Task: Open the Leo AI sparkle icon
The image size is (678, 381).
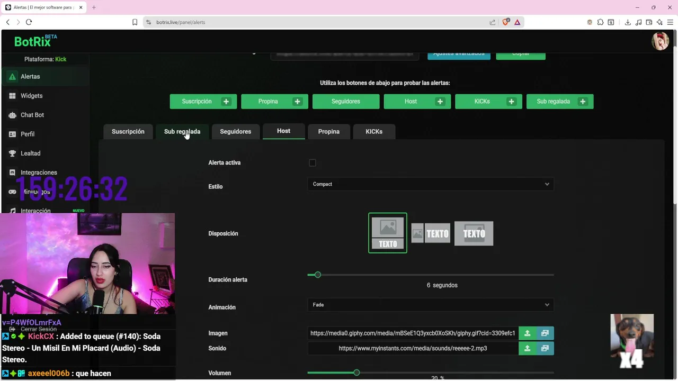Action: [659, 22]
